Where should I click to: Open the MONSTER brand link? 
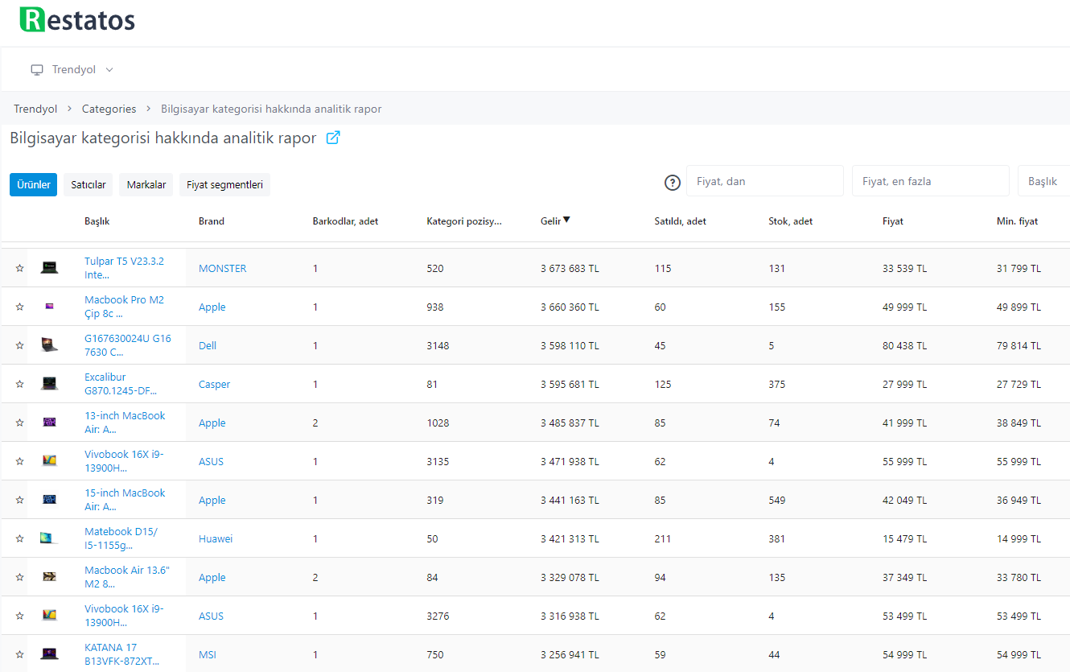[223, 269]
